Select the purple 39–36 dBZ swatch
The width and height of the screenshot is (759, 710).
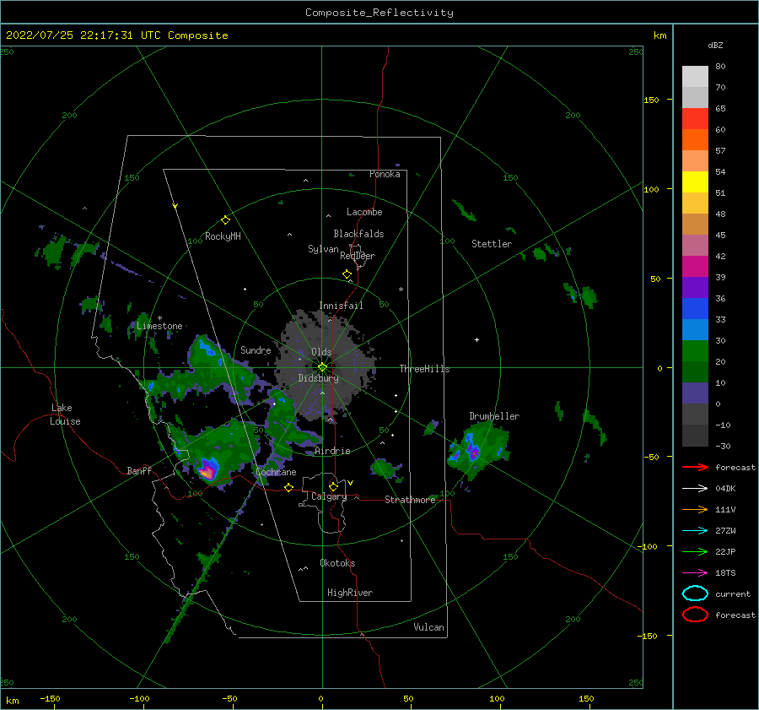click(x=695, y=288)
